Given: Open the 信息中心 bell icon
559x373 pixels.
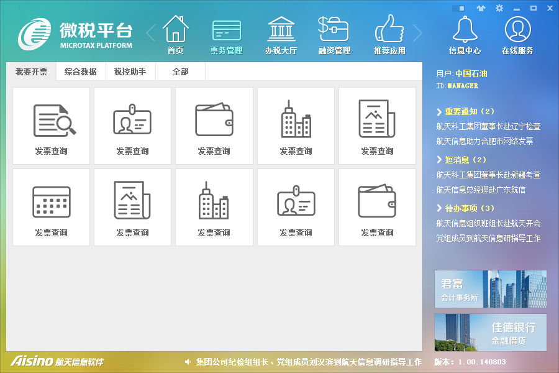Looking at the screenshot, I should [465, 35].
